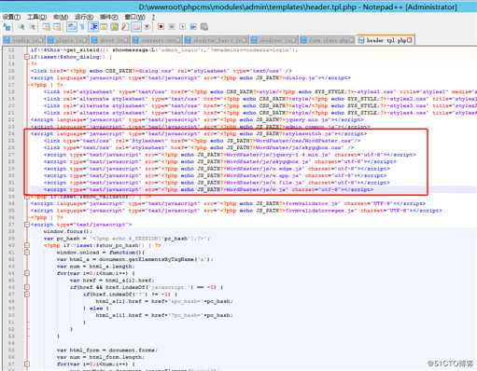Collapse the line 44 for-loop fold
Screen dimensions: 477x371
pos(27,273)
